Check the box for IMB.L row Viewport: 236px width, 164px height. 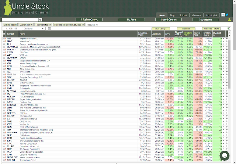click(4, 39)
